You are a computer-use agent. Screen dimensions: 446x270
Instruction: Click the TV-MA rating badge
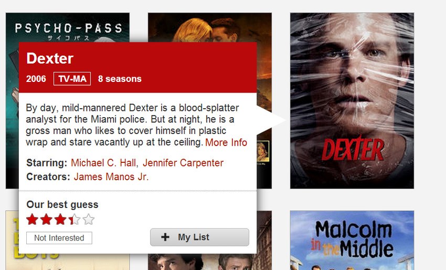coord(72,79)
